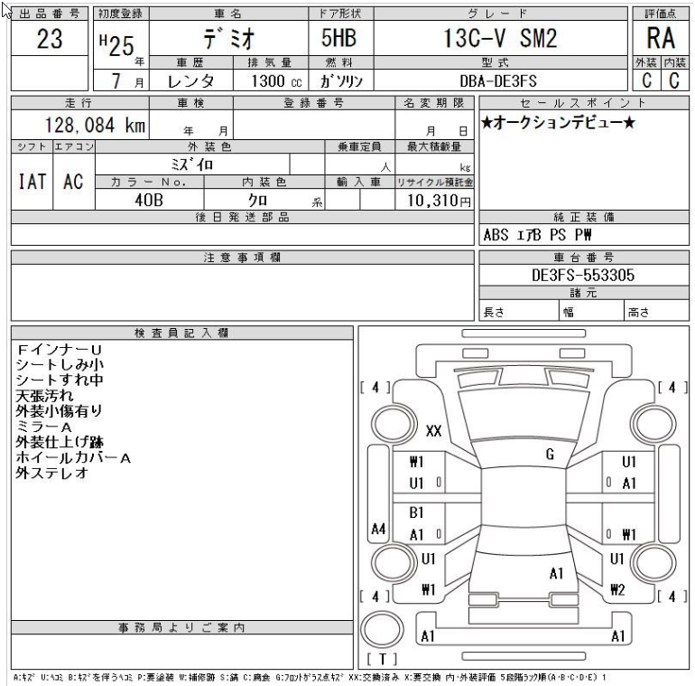This screenshot has height=686, width=695.
Task: Click the ABS エアB PS PW equipment list
Action: (x=529, y=236)
